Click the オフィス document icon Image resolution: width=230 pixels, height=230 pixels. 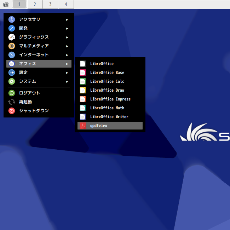tap(12, 64)
